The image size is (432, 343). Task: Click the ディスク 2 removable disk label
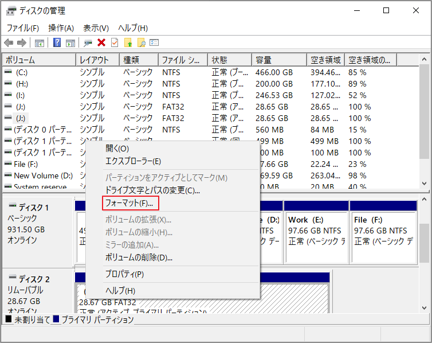click(38, 291)
